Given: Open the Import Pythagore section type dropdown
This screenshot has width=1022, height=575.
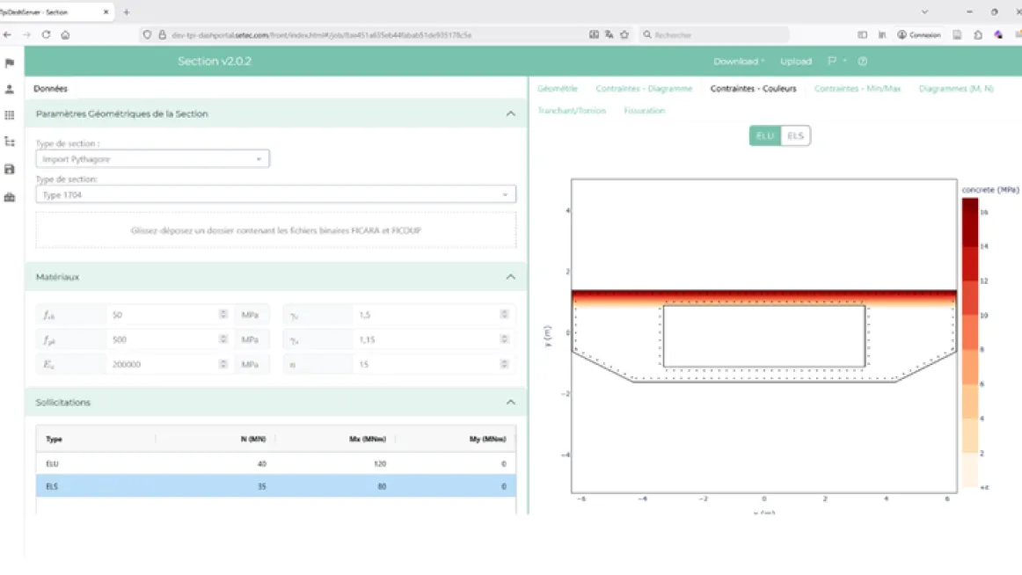Looking at the screenshot, I should [151, 158].
